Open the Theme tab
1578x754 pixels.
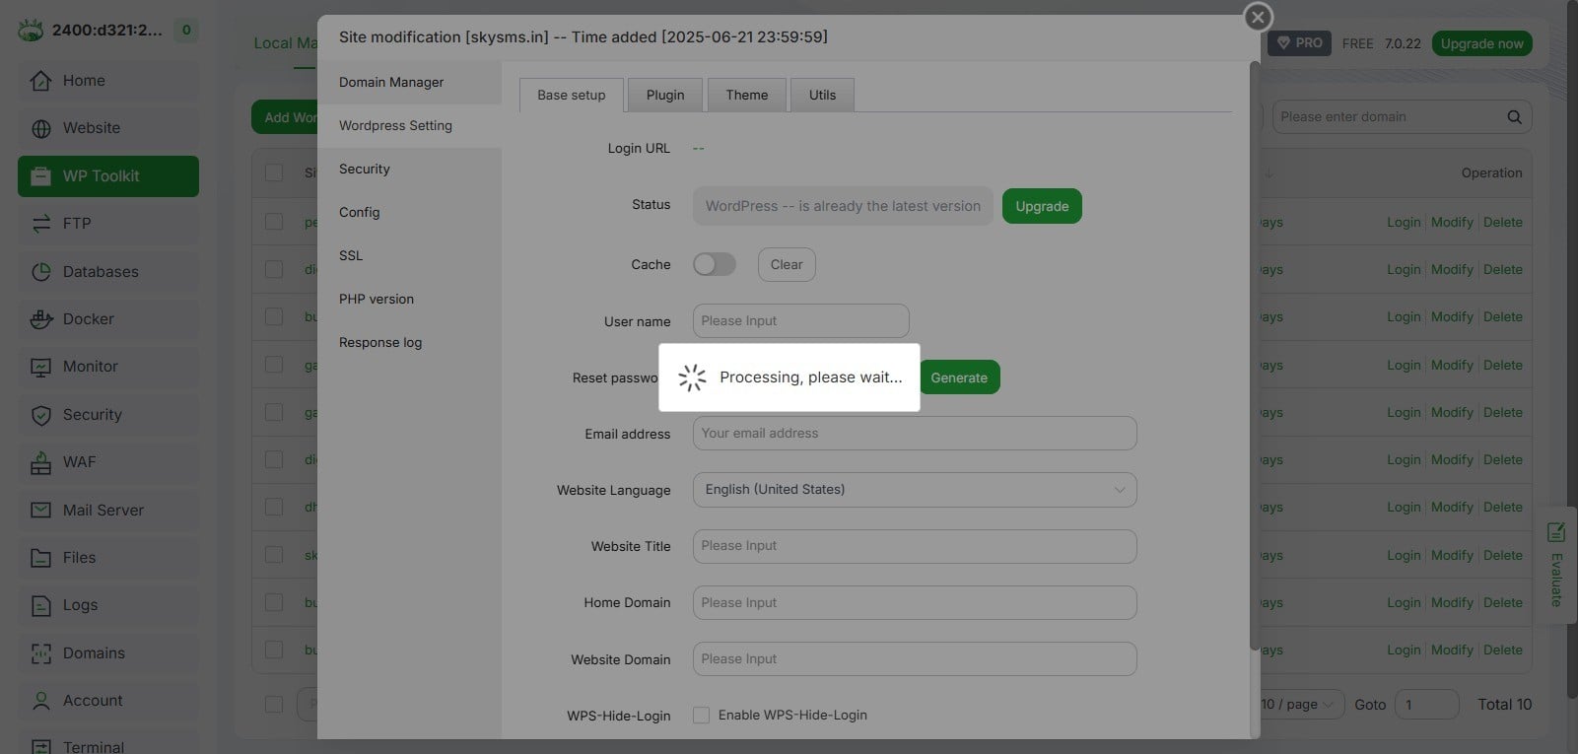pyautogui.click(x=746, y=96)
